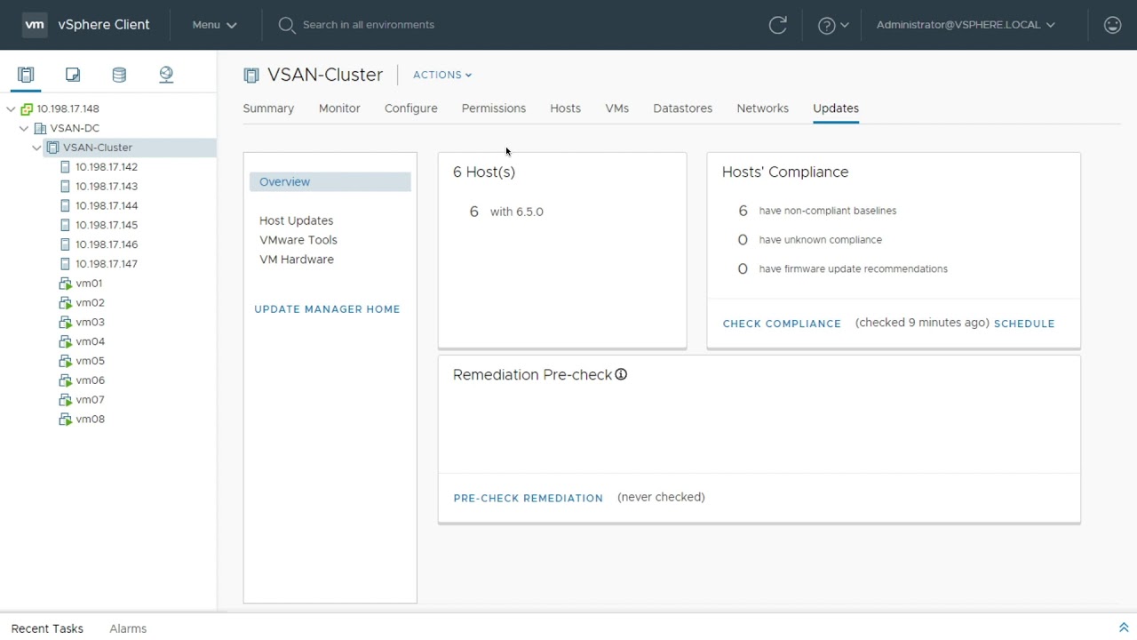This screenshot has width=1137, height=640.
Task: Open the Hosts and Clusters inventory view icon
Action: [x=26, y=75]
